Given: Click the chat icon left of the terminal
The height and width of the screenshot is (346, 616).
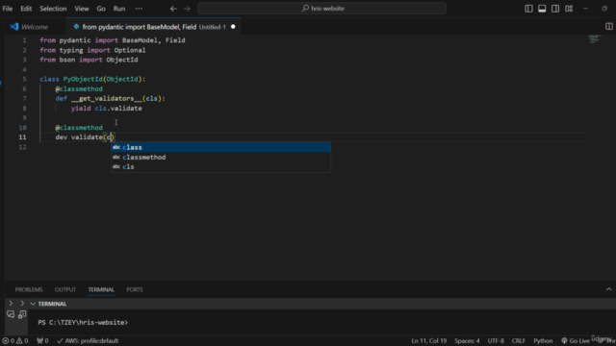Looking at the screenshot, I should coord(11,314).
